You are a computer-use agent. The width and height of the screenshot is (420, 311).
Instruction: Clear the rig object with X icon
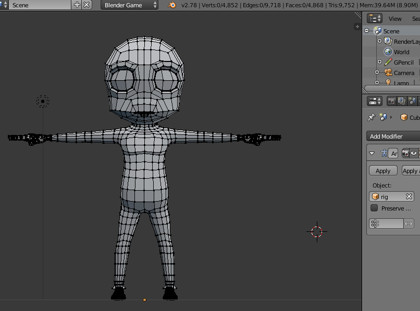409,196
